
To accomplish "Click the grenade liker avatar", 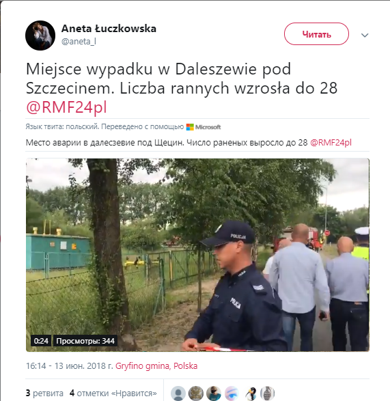I will [268, 393].
